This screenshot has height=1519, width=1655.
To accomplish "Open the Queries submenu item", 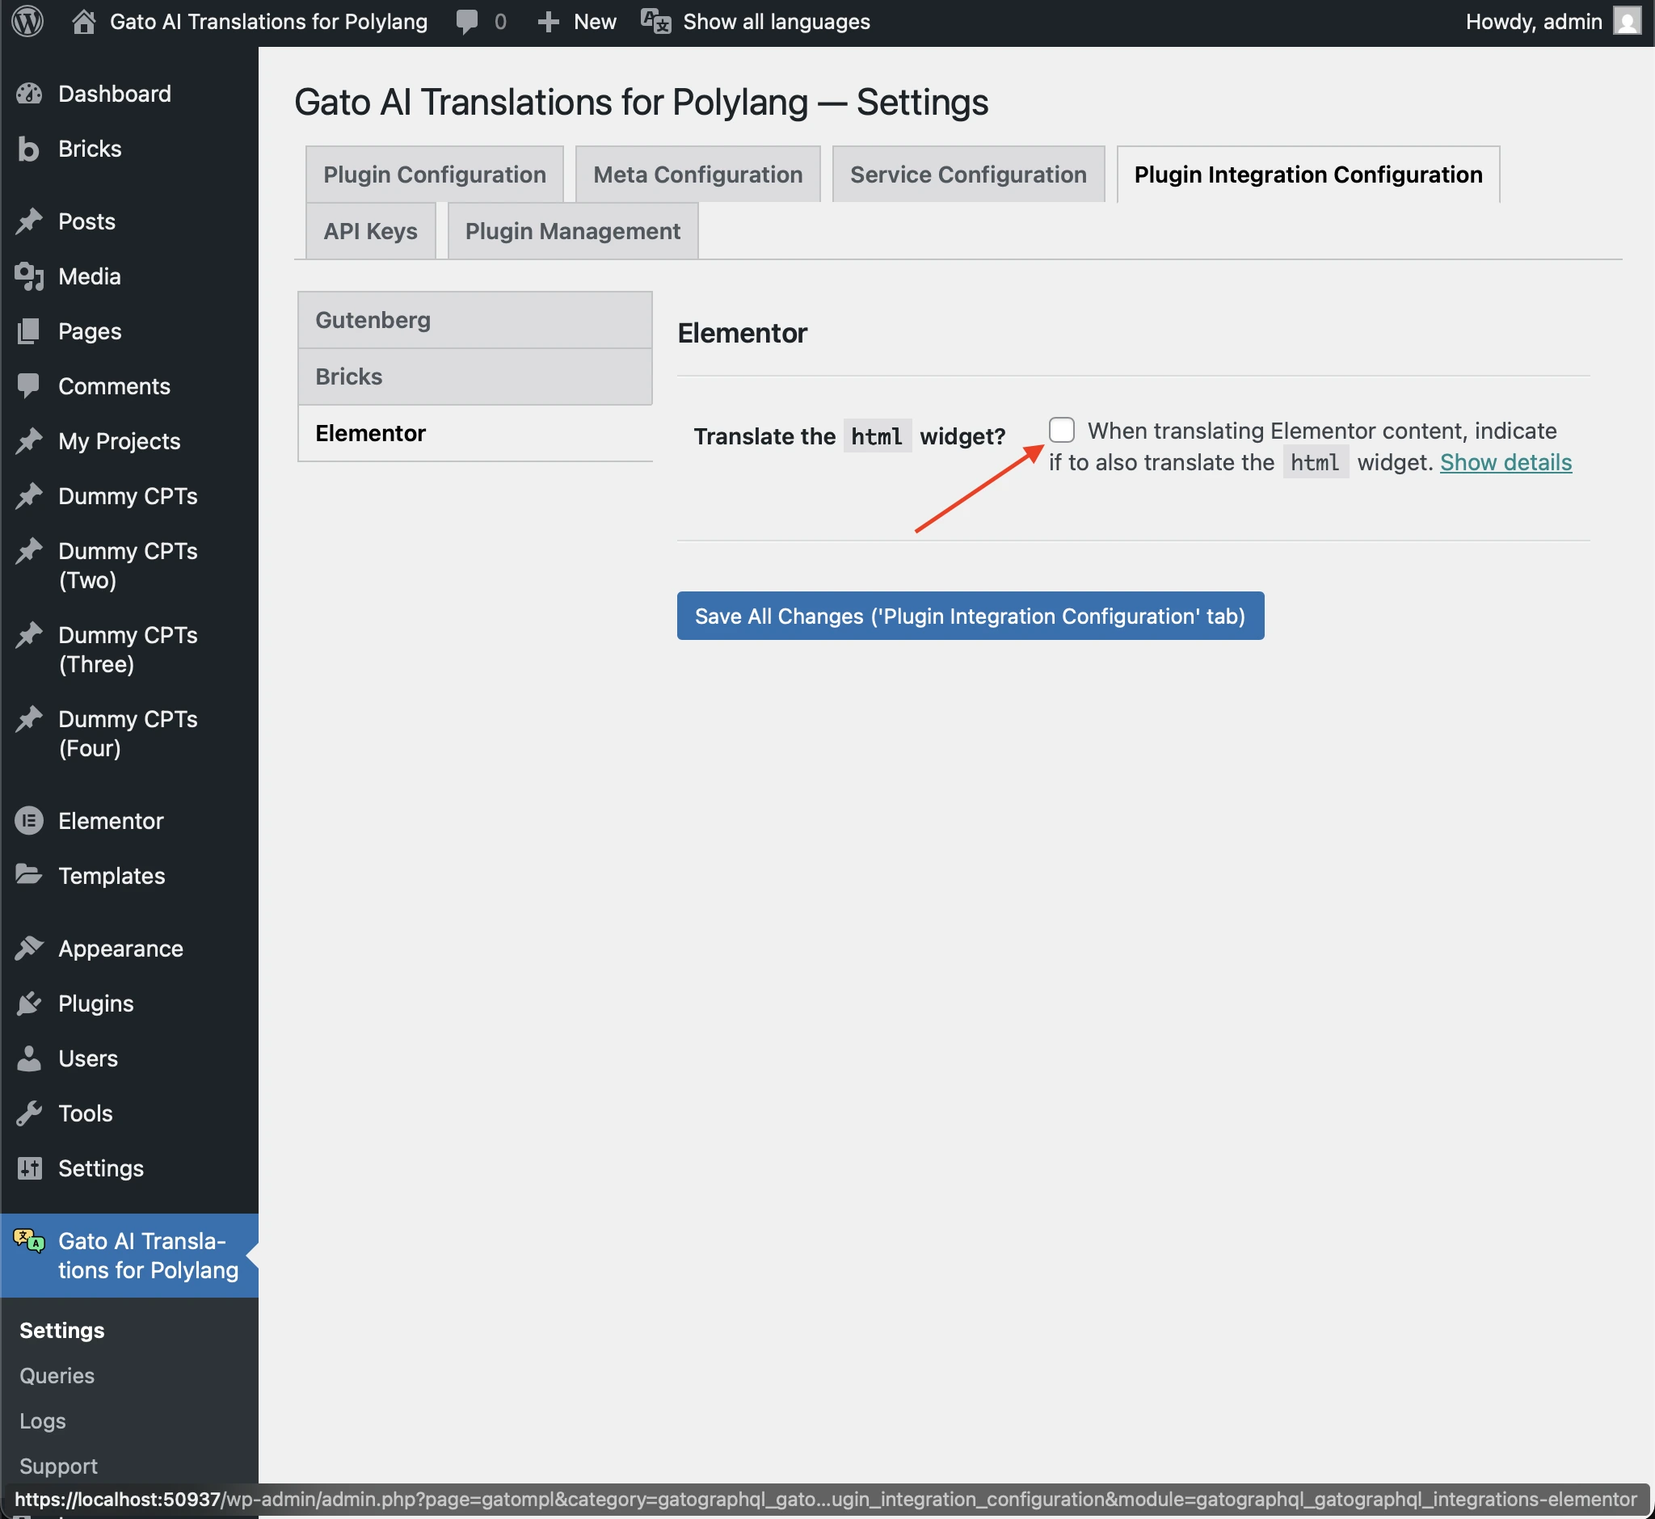I will coord(57,1375).
